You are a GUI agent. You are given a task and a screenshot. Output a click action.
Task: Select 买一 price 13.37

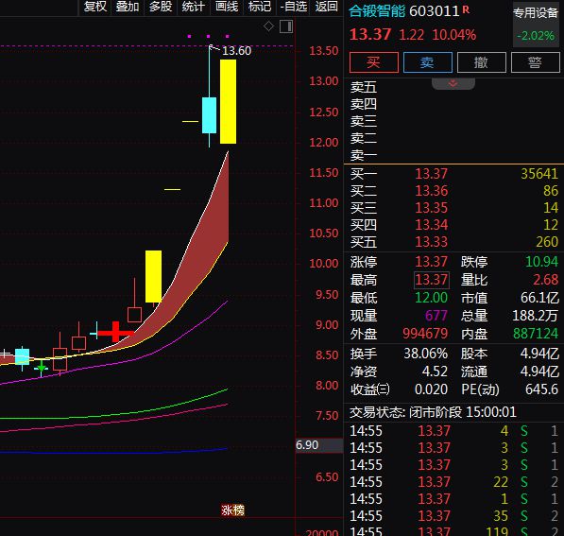pos(431,174)
